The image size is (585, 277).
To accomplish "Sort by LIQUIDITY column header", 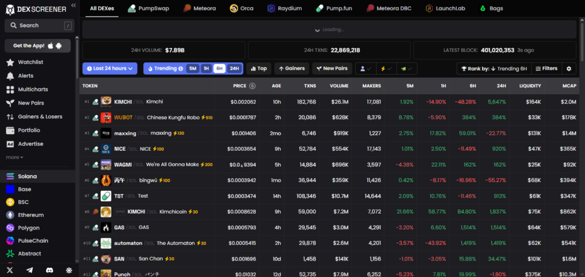I will [530, 86].
